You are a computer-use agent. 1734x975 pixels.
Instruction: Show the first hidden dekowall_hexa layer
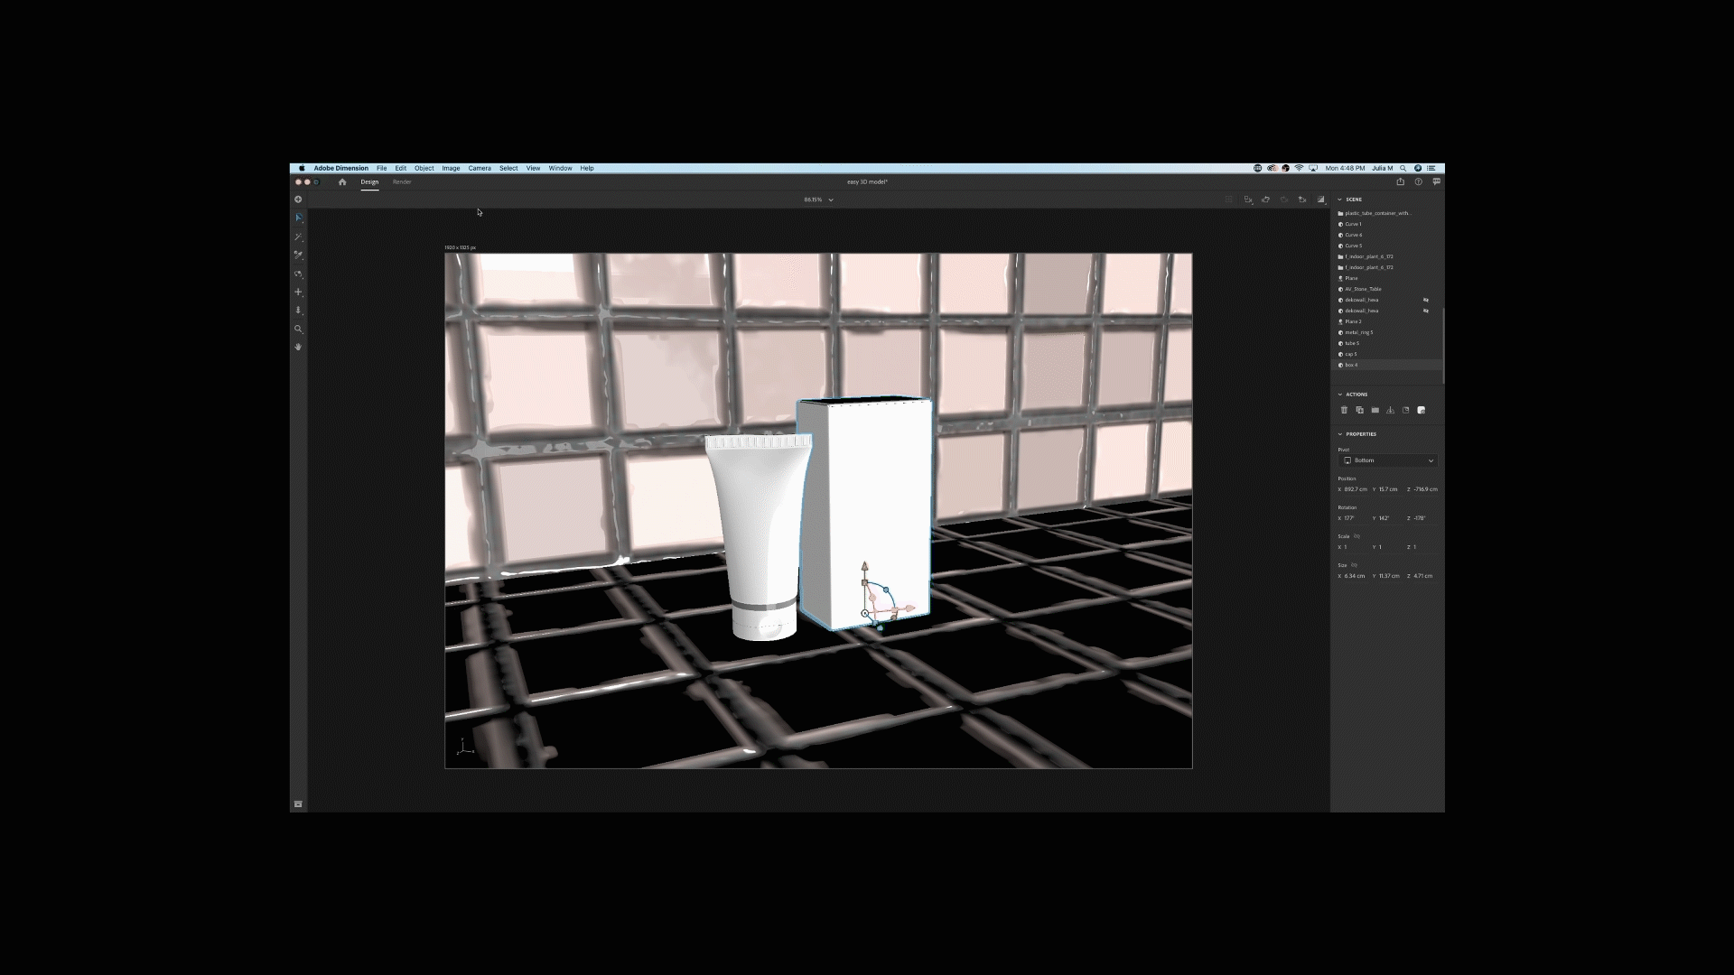(1426, 300)
